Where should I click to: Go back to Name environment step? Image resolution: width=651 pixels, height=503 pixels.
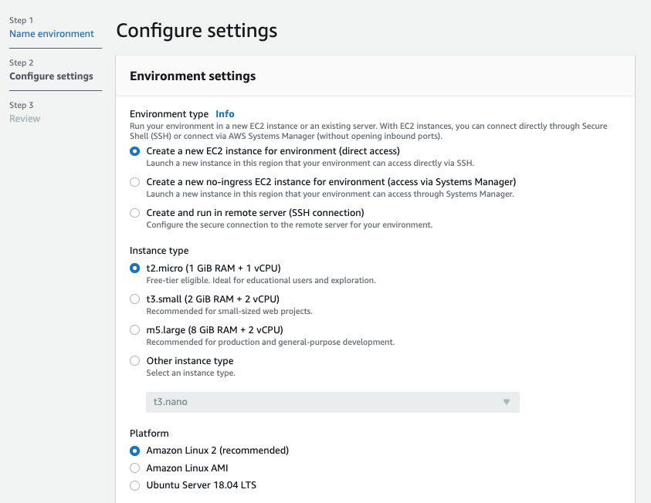52,34
